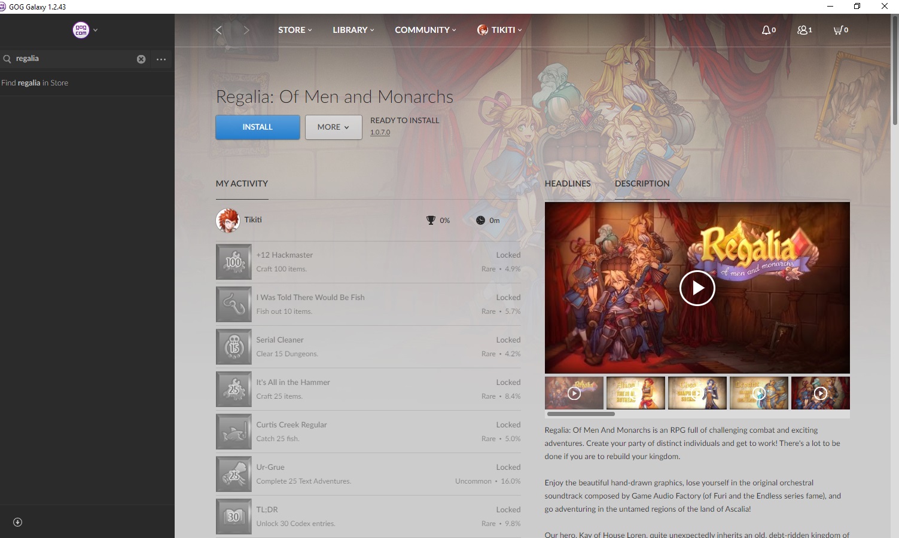
Task: Select the DESCRIPTION tab
Action: pyautogui.click(x=642, y=184)
